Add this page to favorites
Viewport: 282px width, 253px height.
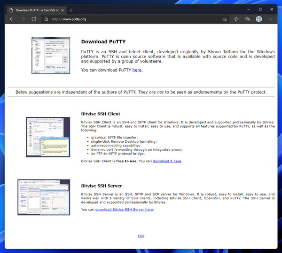pyautogui.click(x=224, y=19)
